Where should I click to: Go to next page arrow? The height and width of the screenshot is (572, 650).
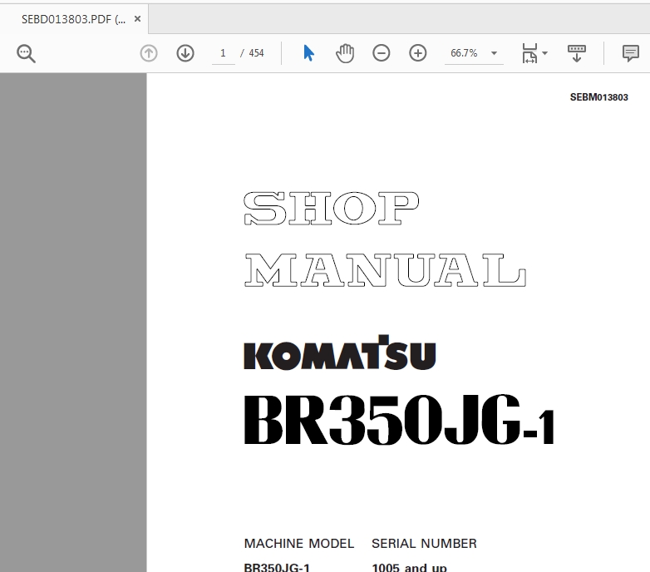click(x=185, y=53)
